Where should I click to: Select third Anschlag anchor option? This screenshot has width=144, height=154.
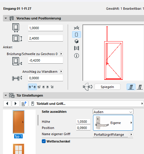pyautogui.click(x=44, y=87)
